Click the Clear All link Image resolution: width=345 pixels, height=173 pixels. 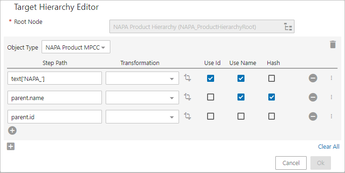(x=329, y=147)
